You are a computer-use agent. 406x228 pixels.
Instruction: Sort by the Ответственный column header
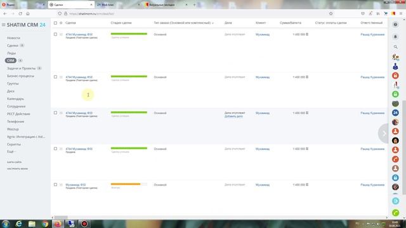click(x=371, y=23)
